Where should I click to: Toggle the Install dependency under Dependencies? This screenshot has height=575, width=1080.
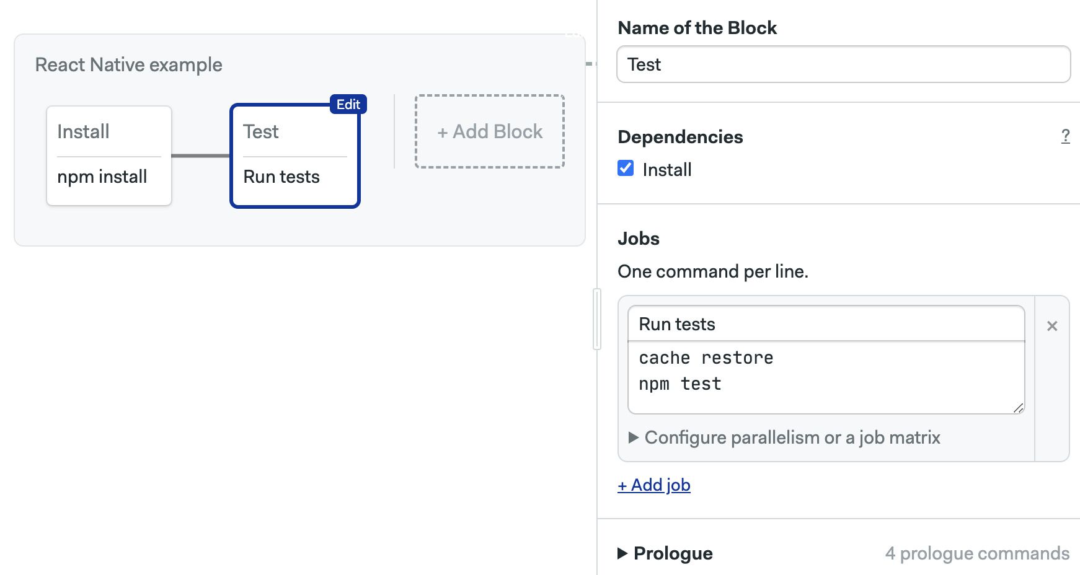(x=626, y=168)
